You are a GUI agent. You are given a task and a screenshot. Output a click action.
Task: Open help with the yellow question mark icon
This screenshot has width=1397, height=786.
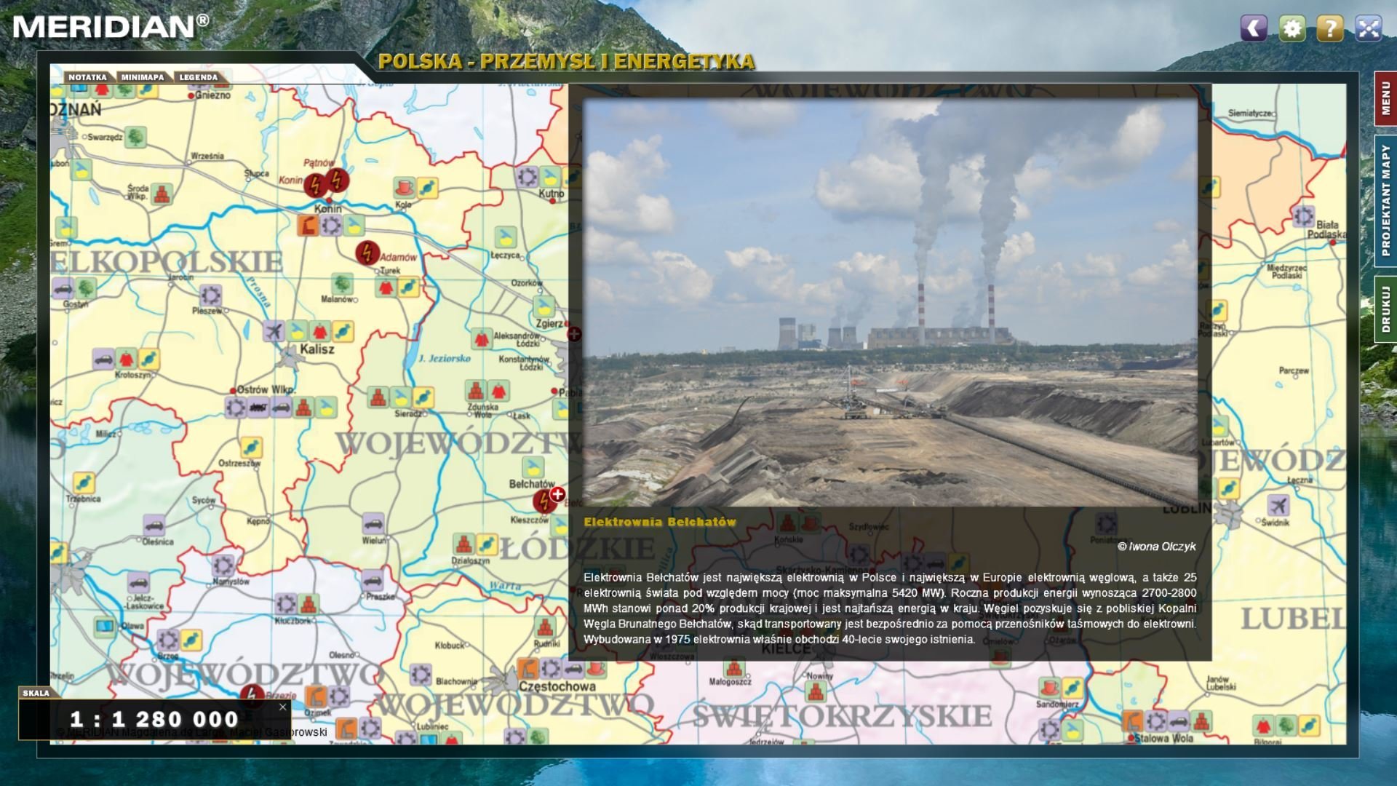tap(1330, 28)
